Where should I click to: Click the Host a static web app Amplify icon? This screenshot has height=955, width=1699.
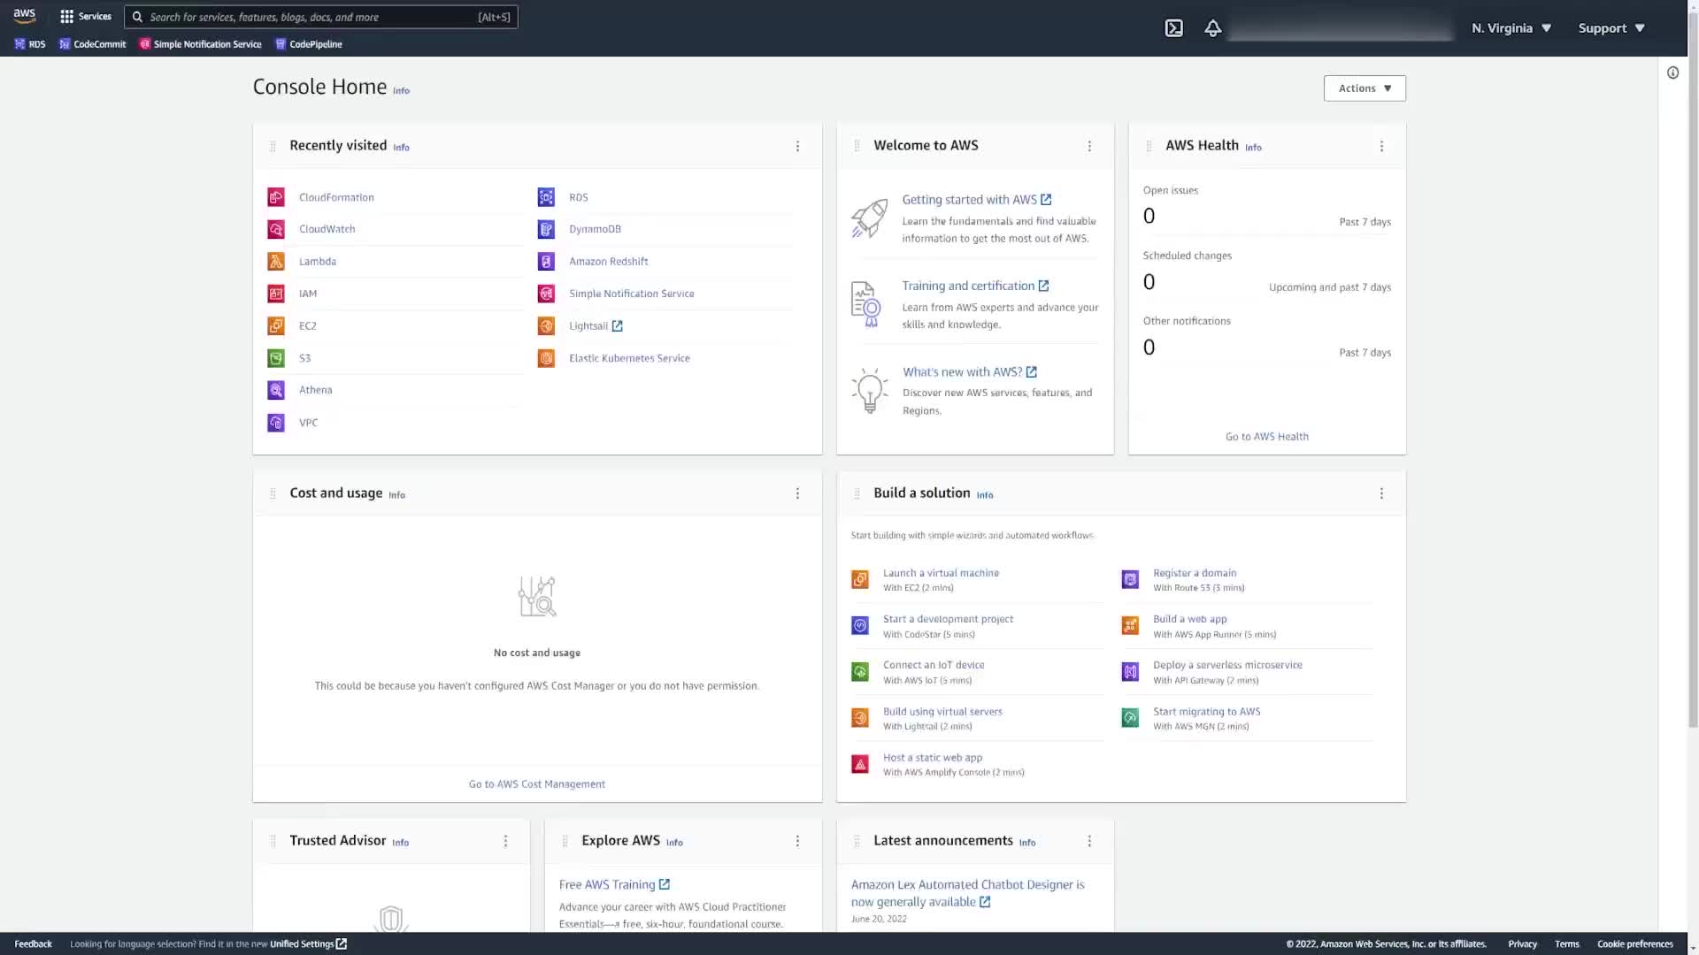point(859,765)
